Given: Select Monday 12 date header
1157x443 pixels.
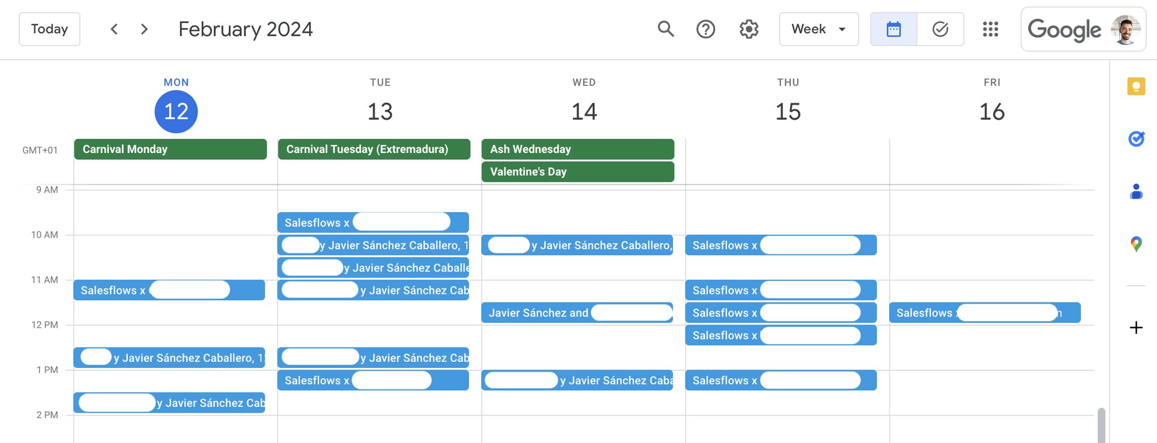Looking at the screenshot, I should pos(176,111).
